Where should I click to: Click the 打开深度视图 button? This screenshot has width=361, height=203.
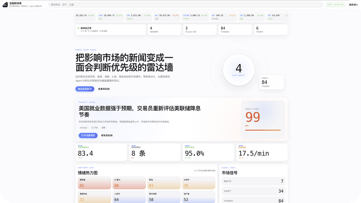[x=88, y=135]
